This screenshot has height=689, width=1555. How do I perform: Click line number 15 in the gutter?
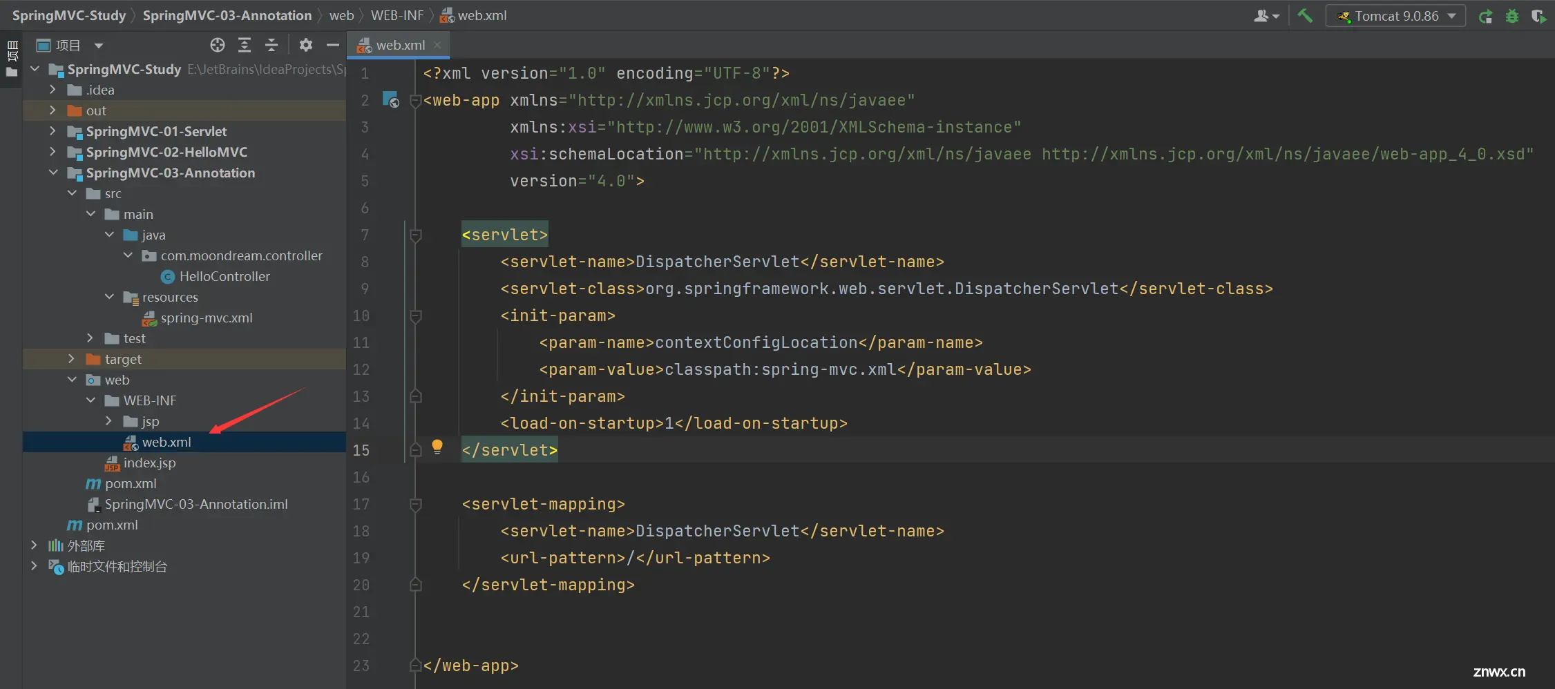pyautogui.click(x=361, y=450)
